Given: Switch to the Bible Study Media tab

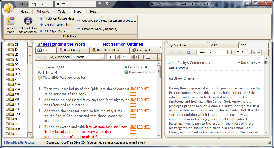Looking at the screenshot, I should coord(109,50).
